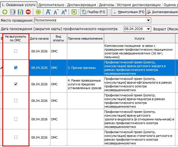Increase font size with larger A icon

pyautogui.click(x=48, y=12)
